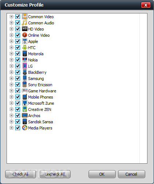
Task: Click the Common Audio music note icon
Action: 25,23
